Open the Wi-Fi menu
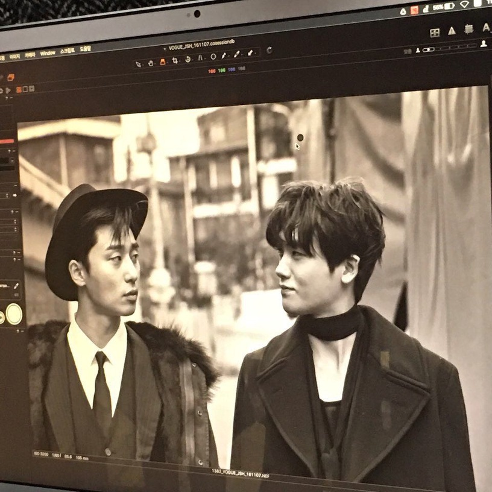 point(464,4)
